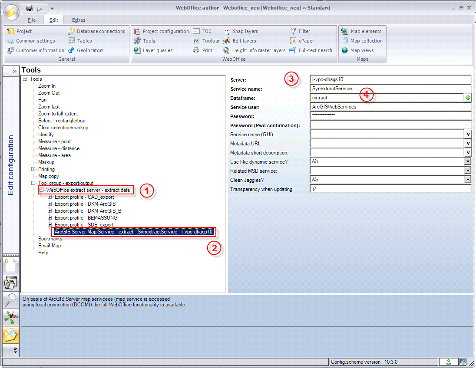Click the green button beside Dataframe field

pos(468,98)
